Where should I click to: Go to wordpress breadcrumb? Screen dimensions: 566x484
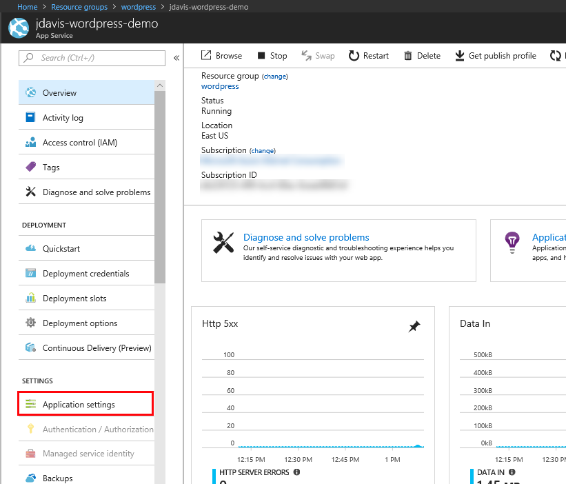point(139,7)
